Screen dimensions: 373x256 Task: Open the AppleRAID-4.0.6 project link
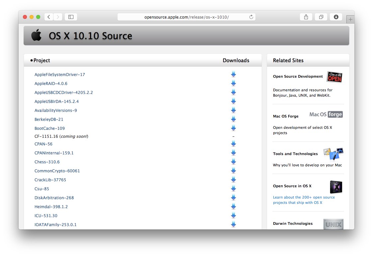51,83
